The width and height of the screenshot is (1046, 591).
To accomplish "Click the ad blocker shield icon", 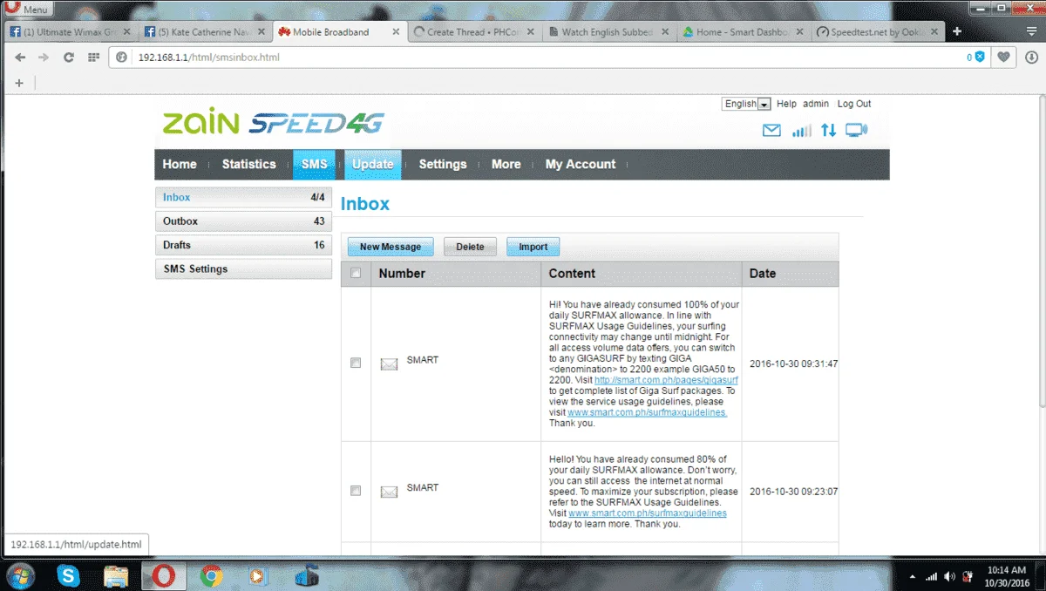I will pos(980,58).
